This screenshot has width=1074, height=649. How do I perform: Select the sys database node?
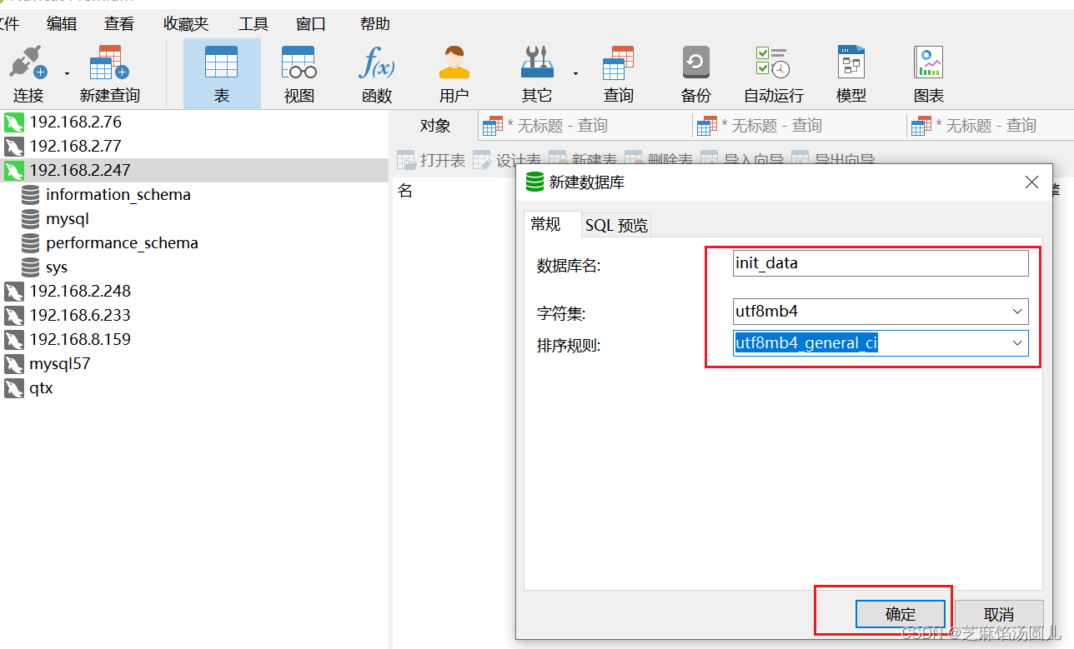57,267
